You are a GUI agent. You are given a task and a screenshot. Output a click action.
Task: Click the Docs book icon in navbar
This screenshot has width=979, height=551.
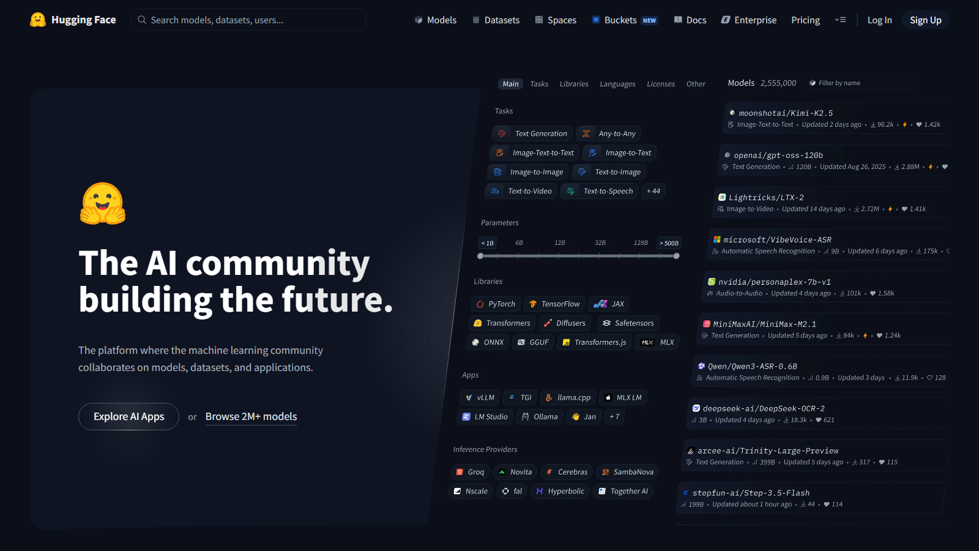click(678, 20)
